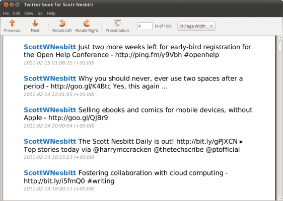Image resolution: width=283 pixels, height=201 pixels.
Task: Open the Help menu
Action: coord(51,13)
